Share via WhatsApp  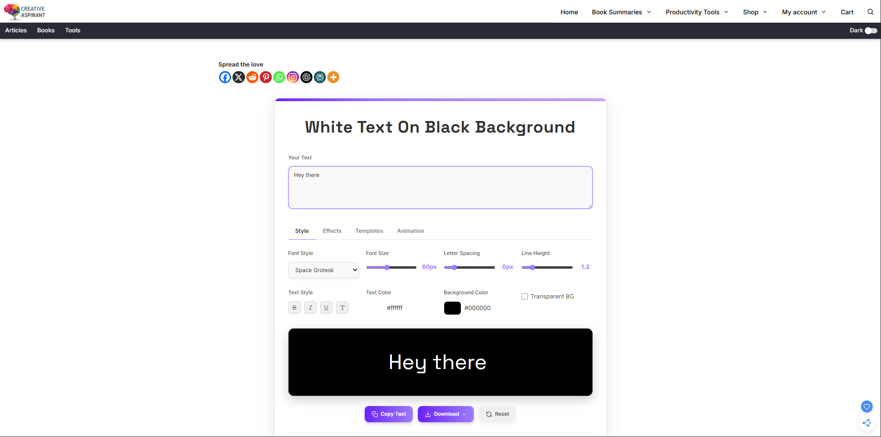point(279,77)
